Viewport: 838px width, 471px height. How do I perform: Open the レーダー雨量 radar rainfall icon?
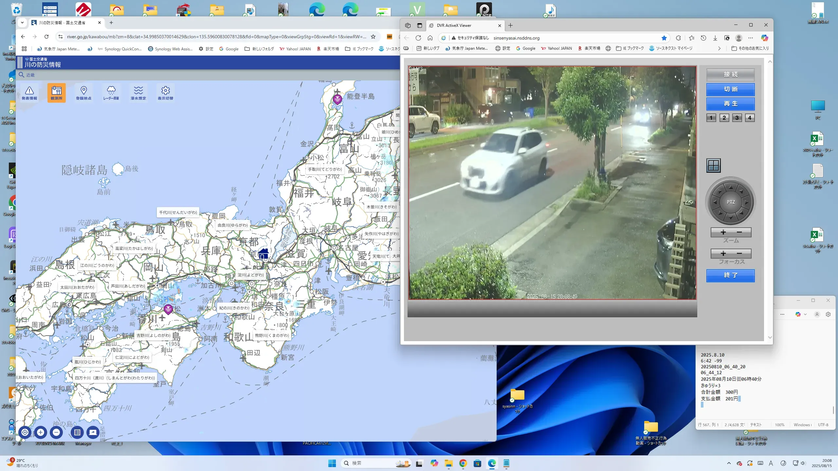point(111,93)
